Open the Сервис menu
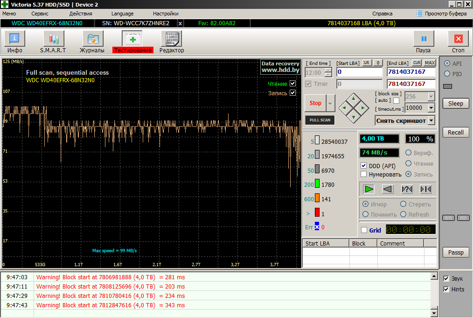This screenshot has height=318, width=473. (x=40, y=14)
